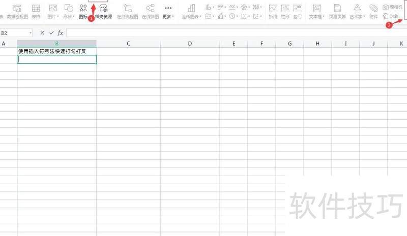Click the stock chart icon
Image resolution: width=407 pixels, height=236 pixels.
[256, 7]
